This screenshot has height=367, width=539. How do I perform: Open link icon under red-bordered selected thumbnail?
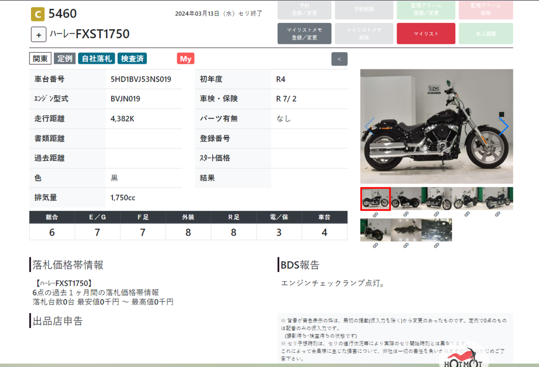click(x=375, y=215)
